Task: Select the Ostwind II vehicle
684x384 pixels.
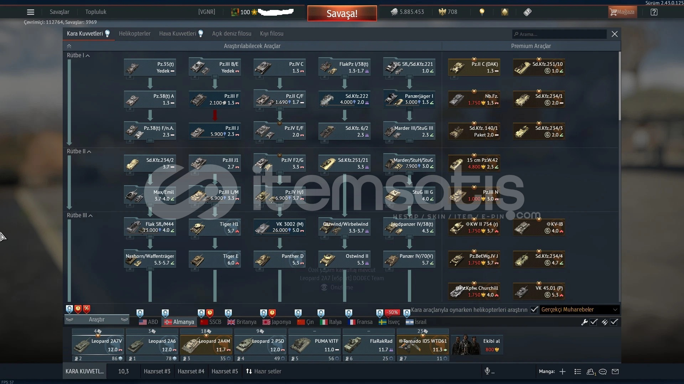Action: [x=344, y=260]
